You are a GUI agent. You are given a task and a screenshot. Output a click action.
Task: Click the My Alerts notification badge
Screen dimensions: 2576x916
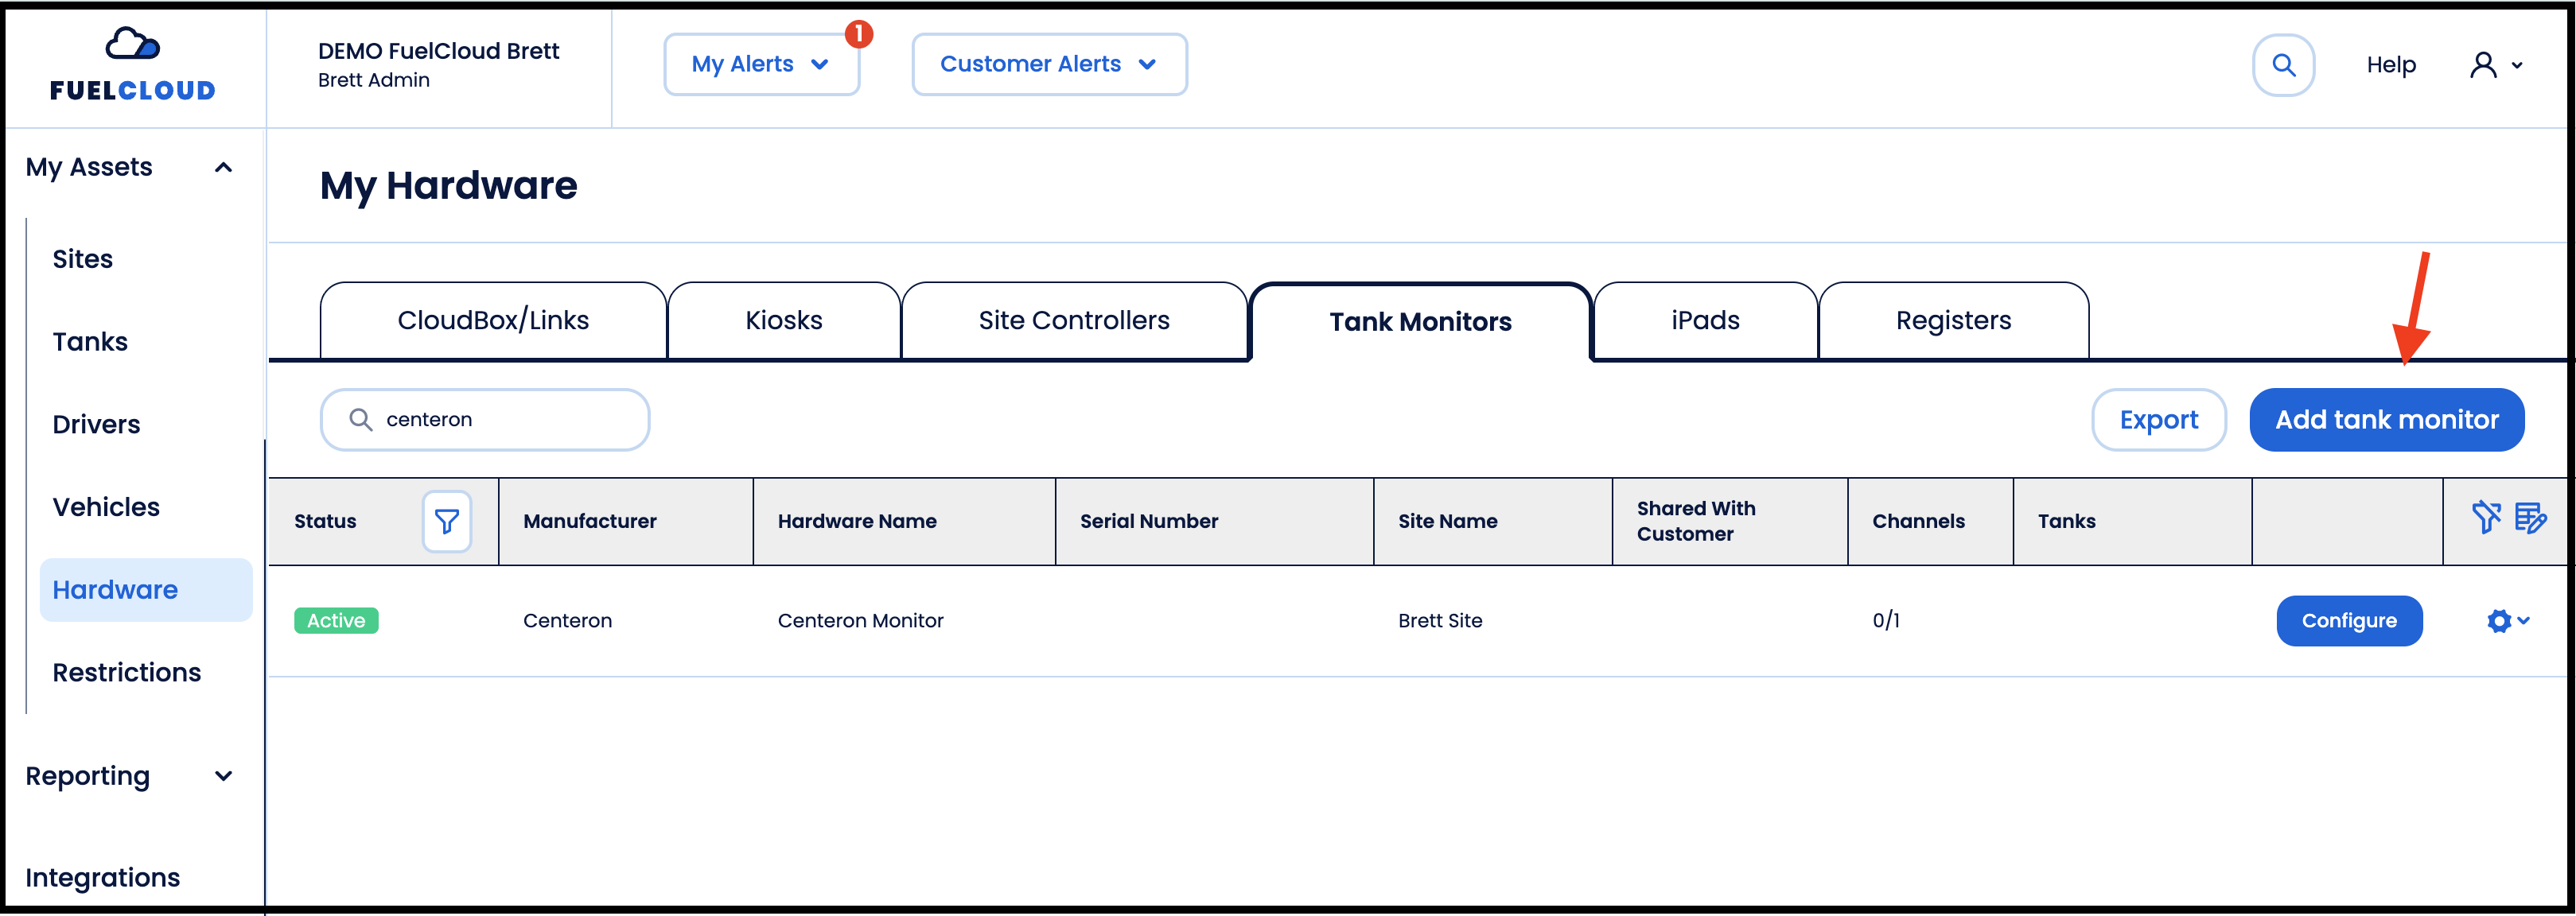(859, 34)
